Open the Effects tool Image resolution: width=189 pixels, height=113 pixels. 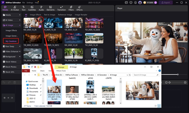pos(80,8)
